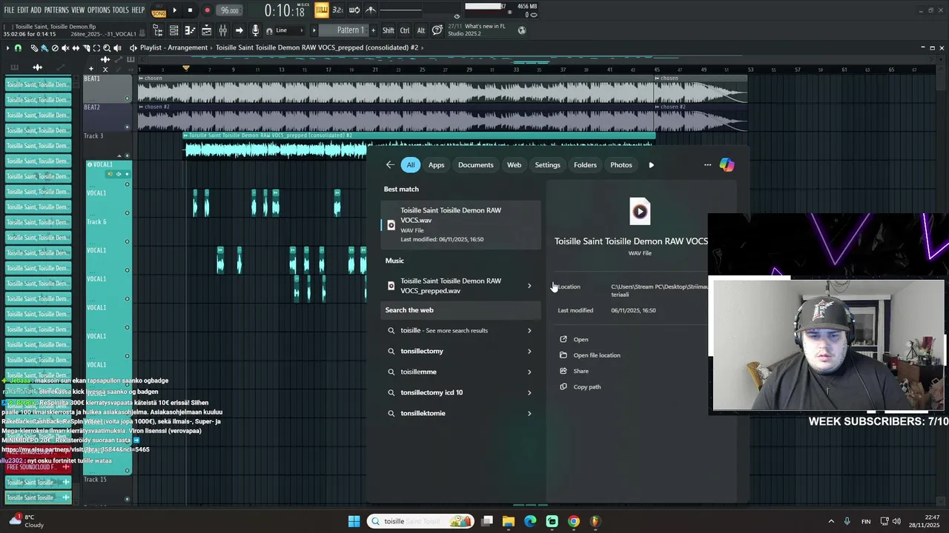Click the 96.000 tempo field
Image resolution: width=949 pixels, height=533 pixels.
[230, 10]
